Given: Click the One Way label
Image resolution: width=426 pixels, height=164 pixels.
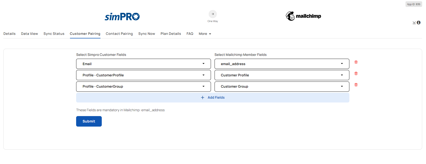Looking at the screenshot, I should [x=213, y=21].
